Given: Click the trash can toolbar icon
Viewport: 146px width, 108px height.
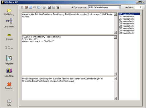Looking at the screenshot, I should 58,7.
